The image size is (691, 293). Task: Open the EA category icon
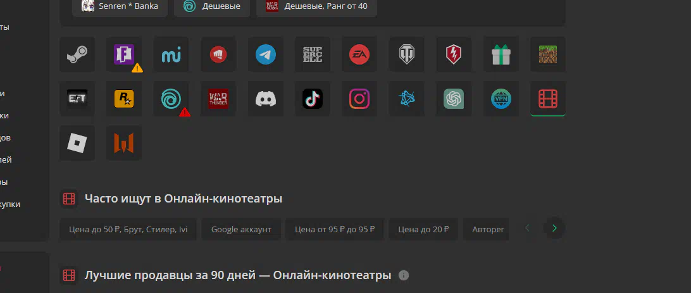359,54
